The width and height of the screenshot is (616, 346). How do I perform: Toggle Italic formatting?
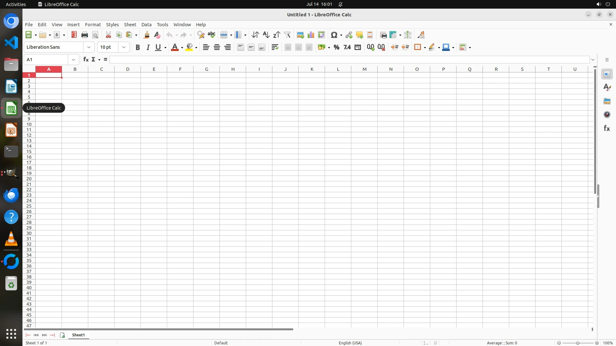tap(148, 47)
